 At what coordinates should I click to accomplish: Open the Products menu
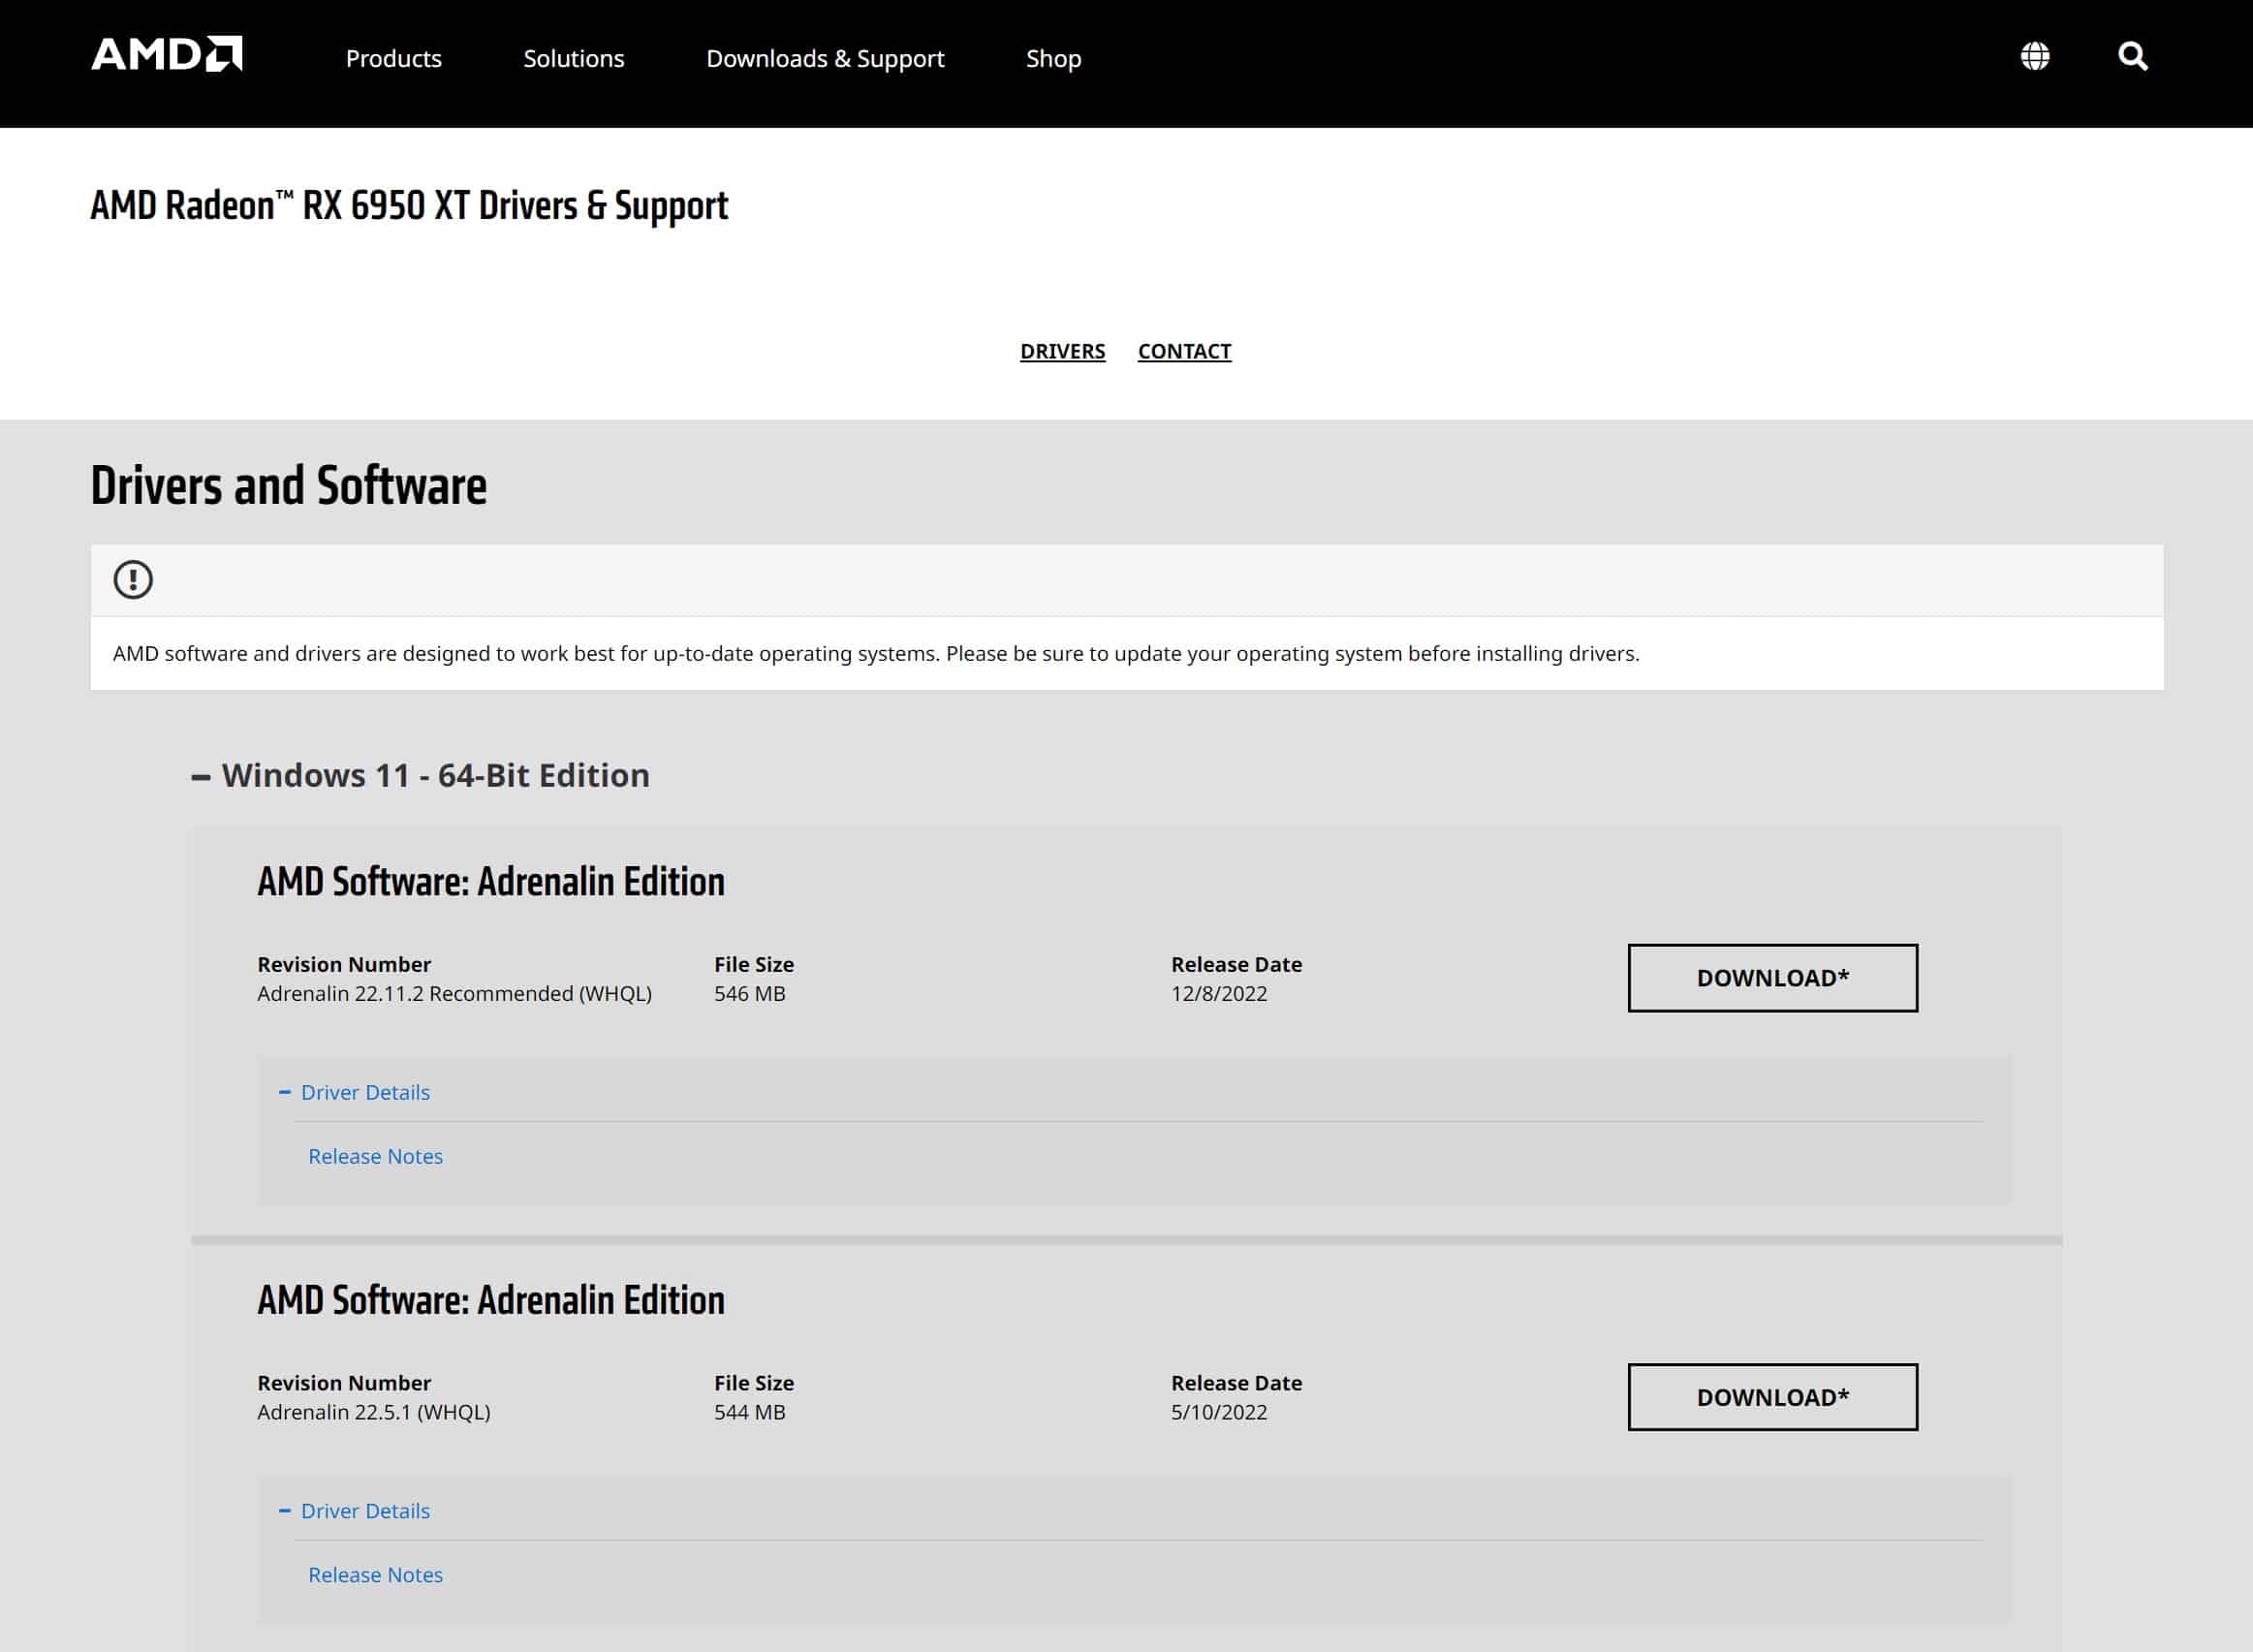click(394, 58)
